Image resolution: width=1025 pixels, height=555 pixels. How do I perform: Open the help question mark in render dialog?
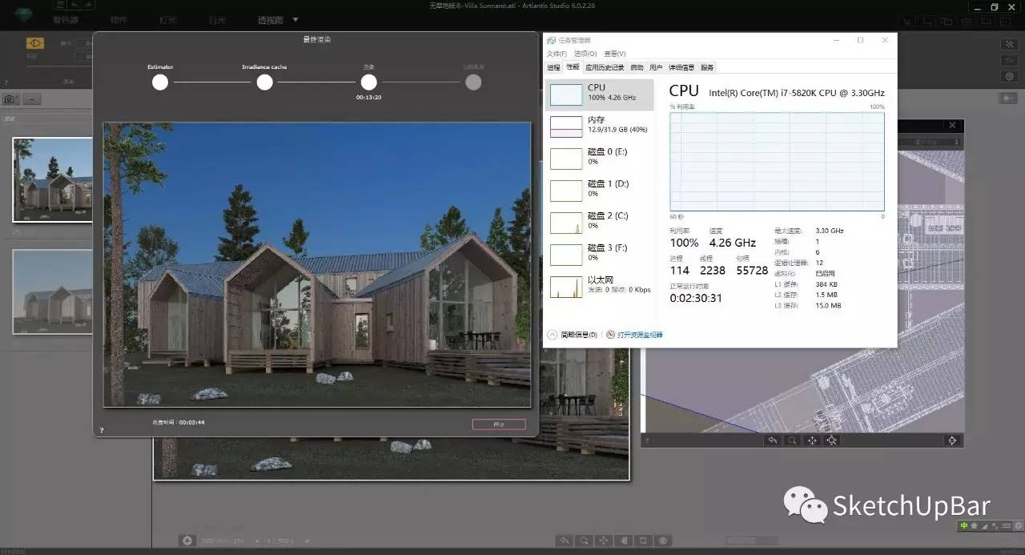101,431
